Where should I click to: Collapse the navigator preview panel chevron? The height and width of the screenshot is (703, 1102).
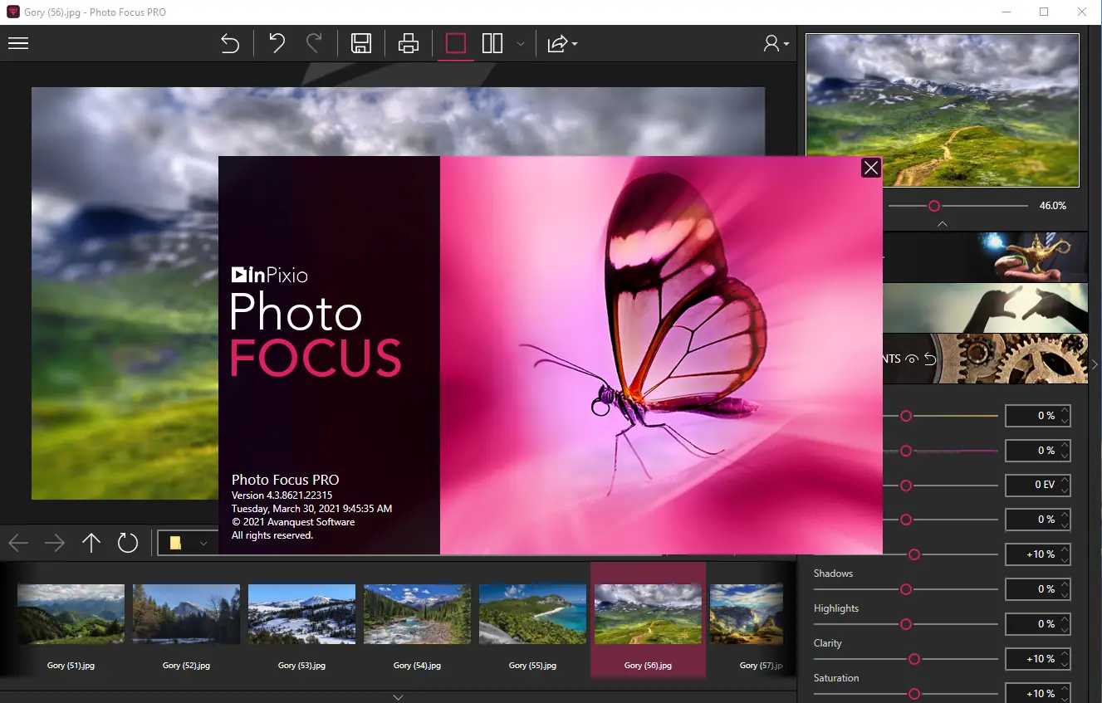click(942, 223)
